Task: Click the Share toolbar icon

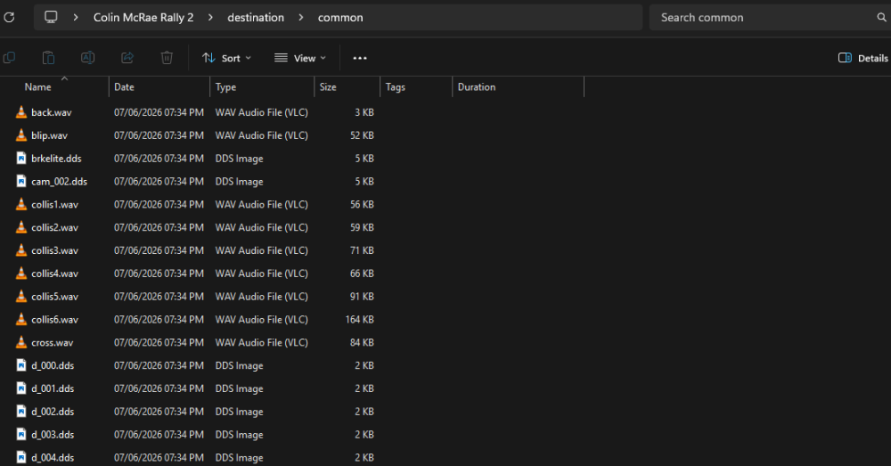Action: (x=127, y=57)
